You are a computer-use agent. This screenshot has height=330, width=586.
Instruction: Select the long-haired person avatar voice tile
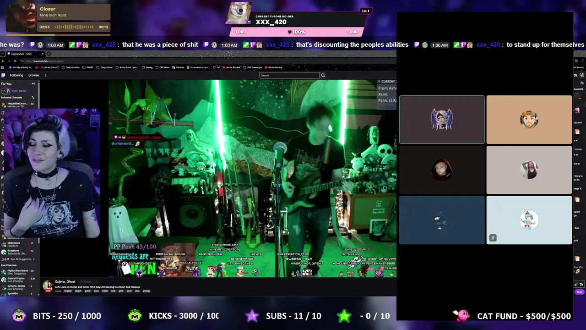[529, 170]
